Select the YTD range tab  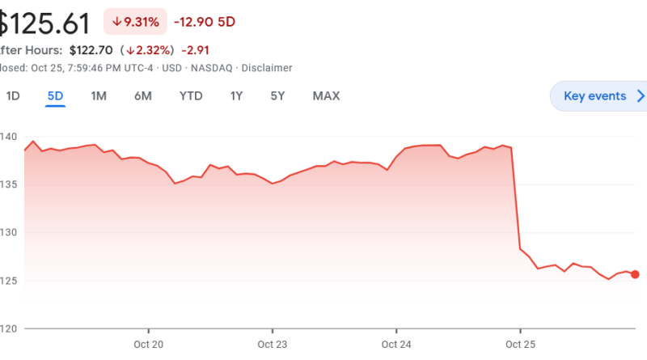[x=191, y=96]
